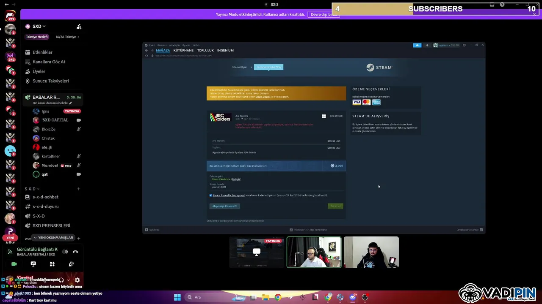Edit channel status pencil icon
The image size is (542, 304).
click(71, 103)
